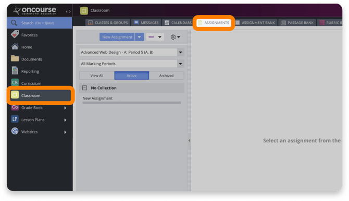Open the Grade Book Gb icon

[x=15, y=107]
